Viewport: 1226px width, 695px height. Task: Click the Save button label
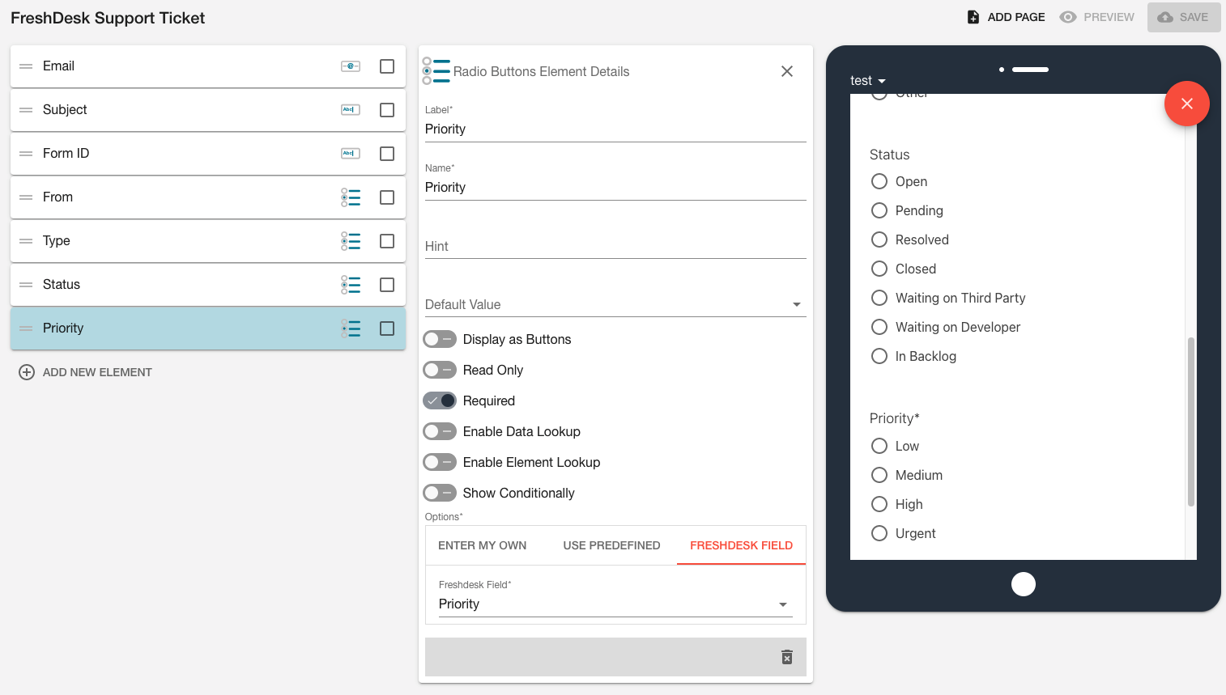pos(1194,17)
